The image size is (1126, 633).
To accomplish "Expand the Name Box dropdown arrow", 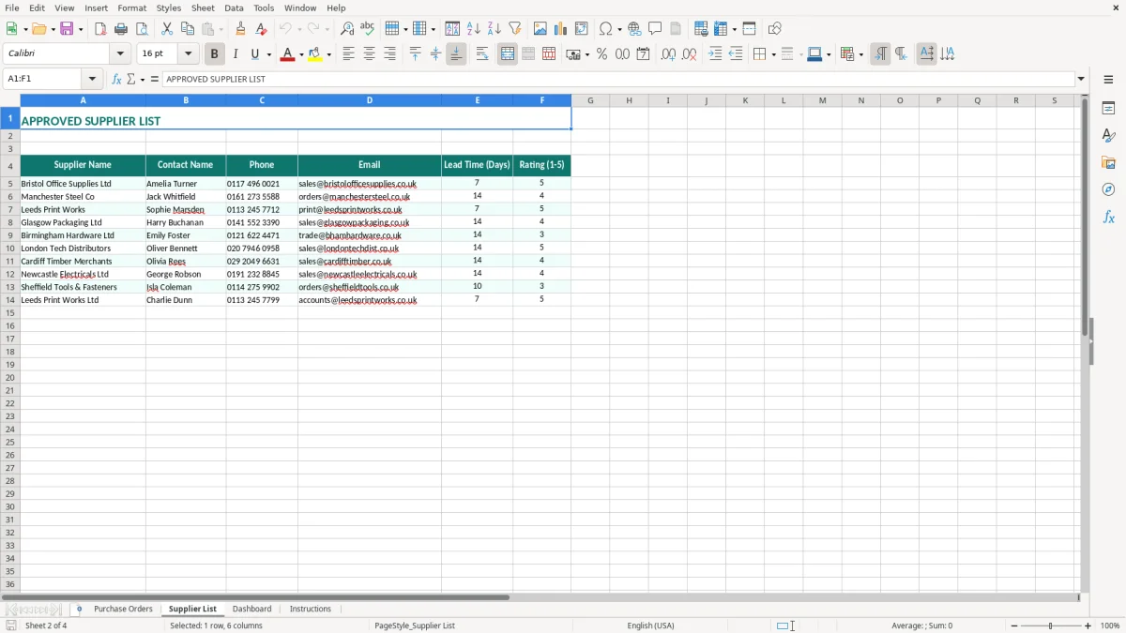I will 92,79.
